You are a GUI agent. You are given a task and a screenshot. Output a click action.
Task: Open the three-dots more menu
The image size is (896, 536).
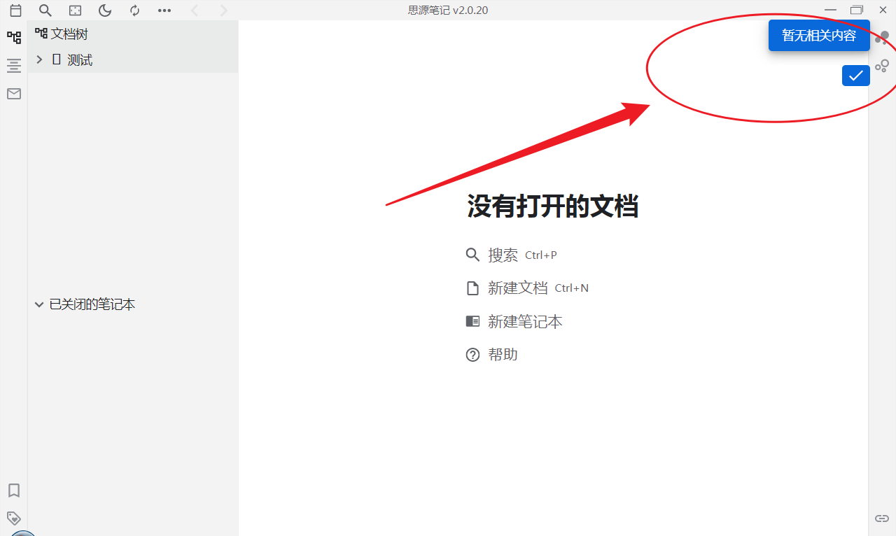[x=164, y=10]
